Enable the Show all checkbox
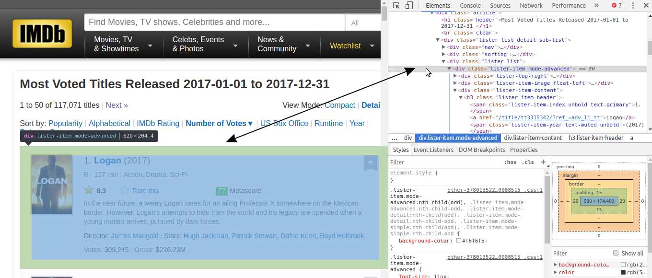 pyautogui.click(x=616, y=253)
